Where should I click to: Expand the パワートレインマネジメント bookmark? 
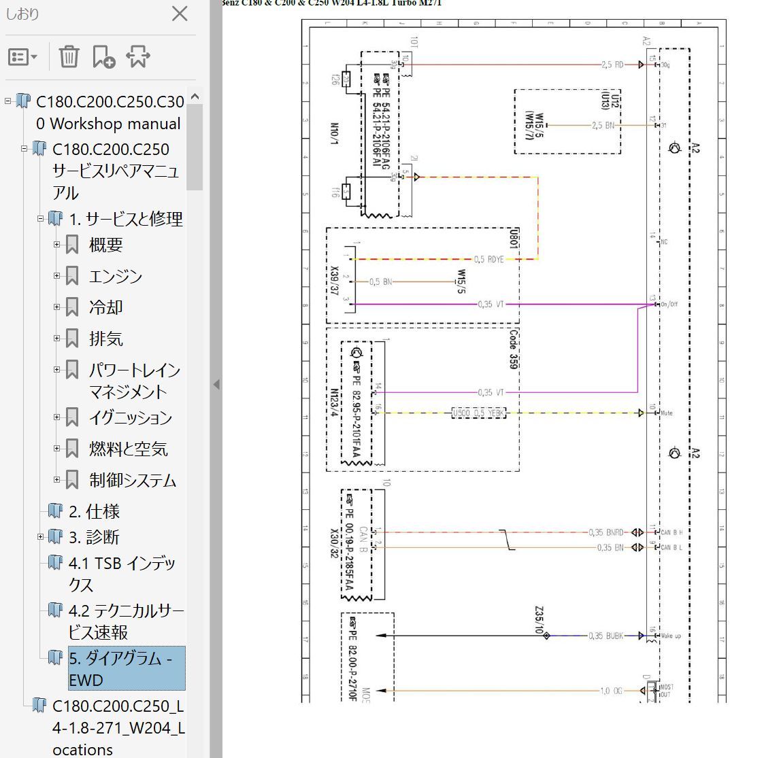click(x=57, y=370)
